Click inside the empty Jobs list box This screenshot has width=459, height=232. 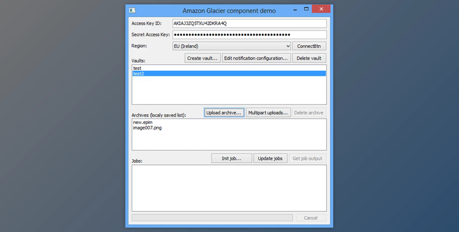coord(229,188)
